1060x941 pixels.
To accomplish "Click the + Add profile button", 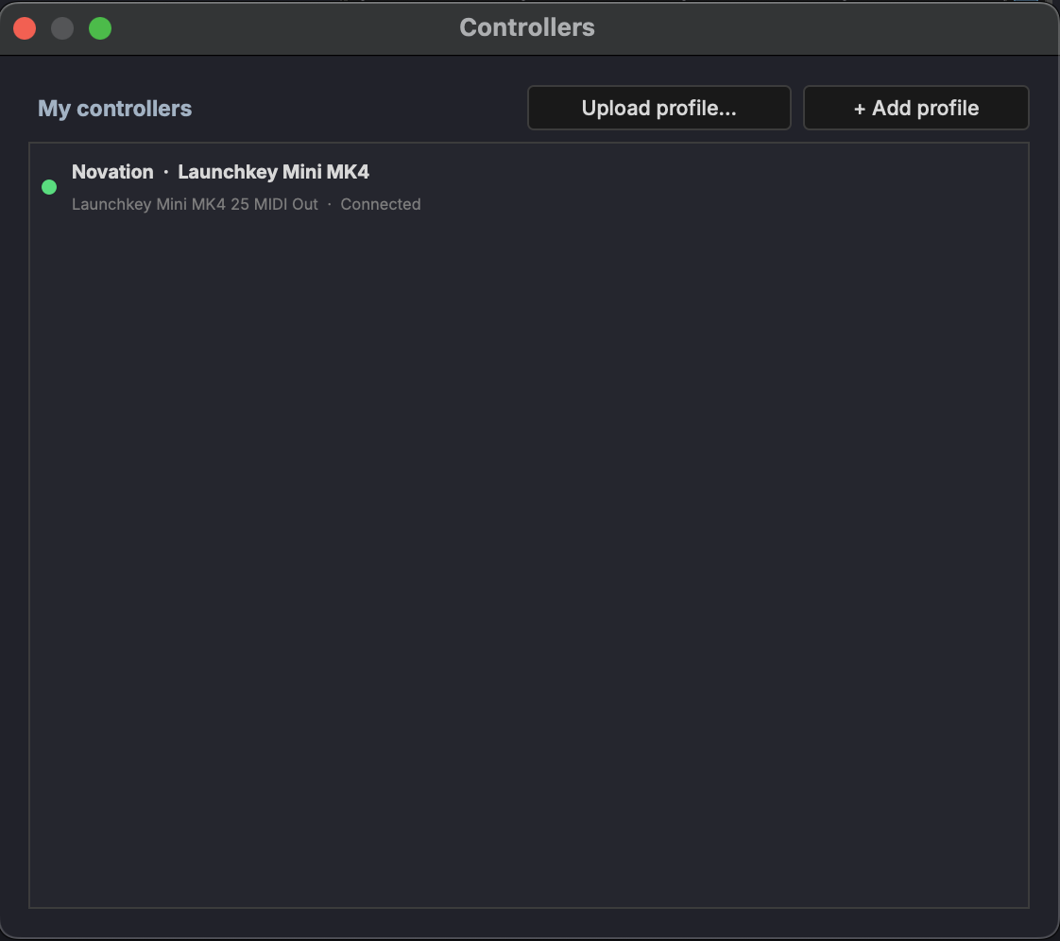I will [915, 108].
